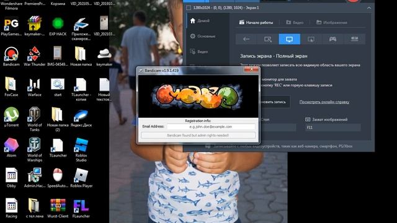Launch the SpeedAuto... mouse icon
Viewport: 397px width, 223px height.
coord(58,175)
